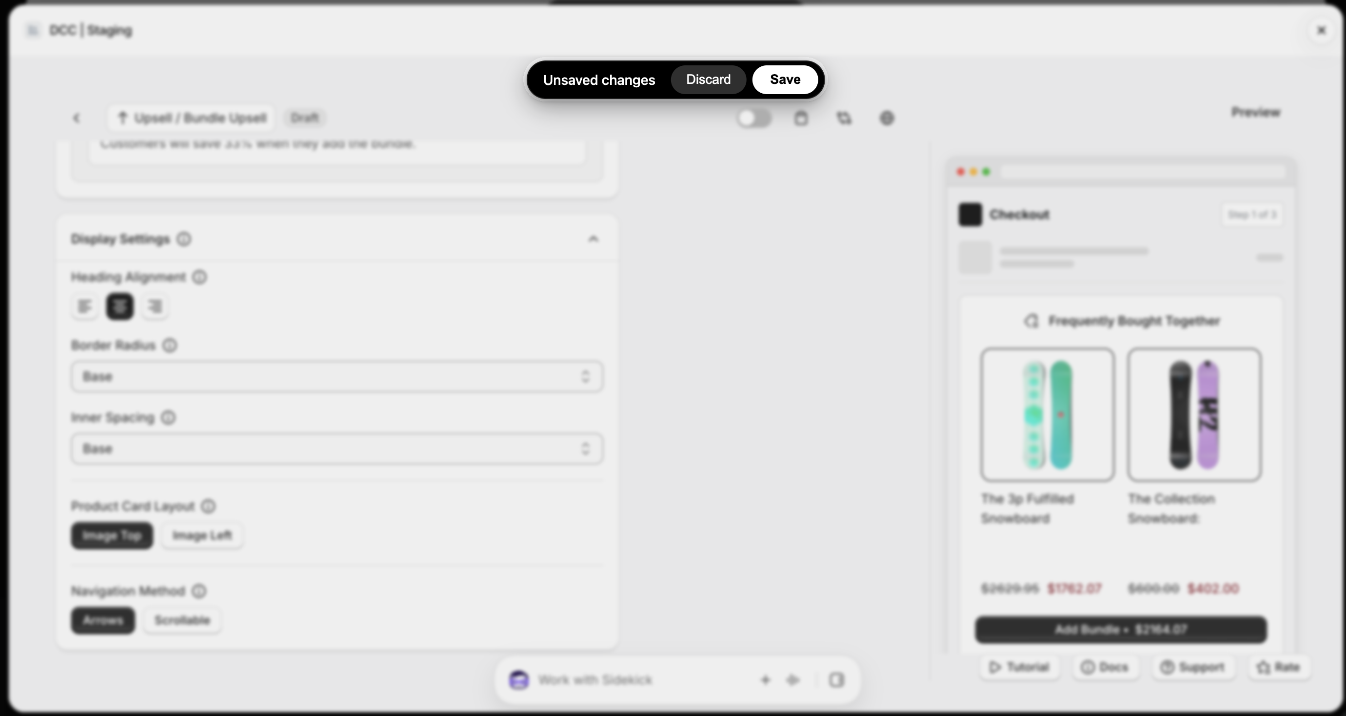Close the app modal with X
The width and height of the screenshot is (1346, 716).
tap(1322, 30)
